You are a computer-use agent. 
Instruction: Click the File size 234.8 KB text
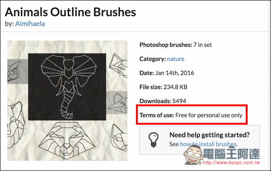[x=163, y=87]
